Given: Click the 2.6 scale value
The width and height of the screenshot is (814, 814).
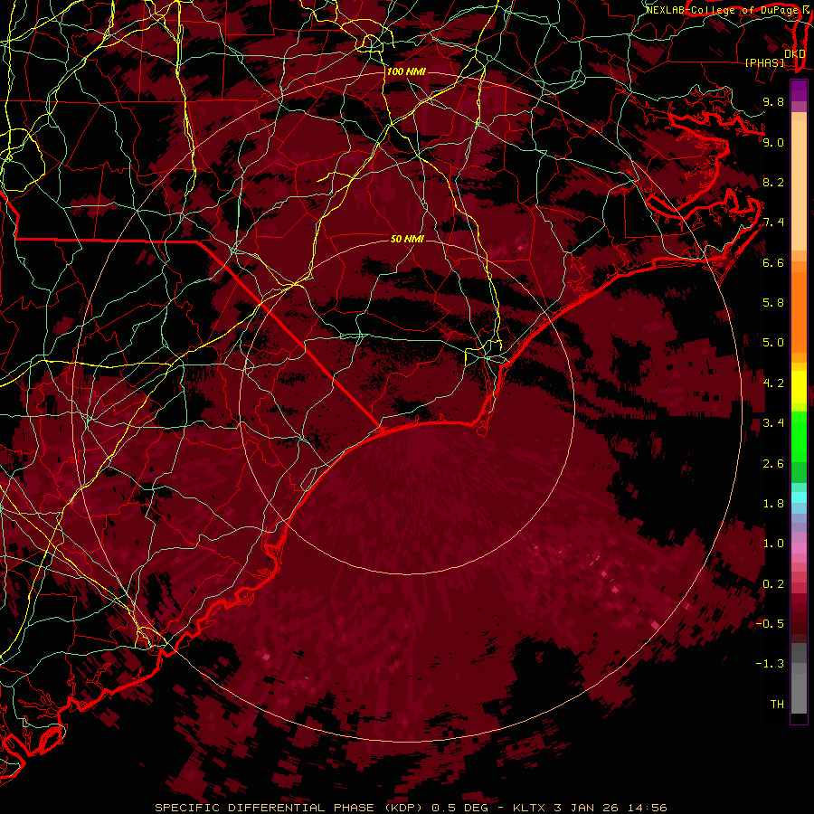Looking at the screenshot, I should tap(773, 464).
